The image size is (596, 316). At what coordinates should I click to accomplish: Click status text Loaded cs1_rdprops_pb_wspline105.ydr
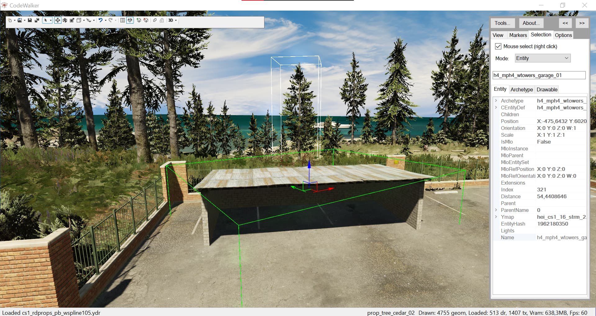pos(51,313)
